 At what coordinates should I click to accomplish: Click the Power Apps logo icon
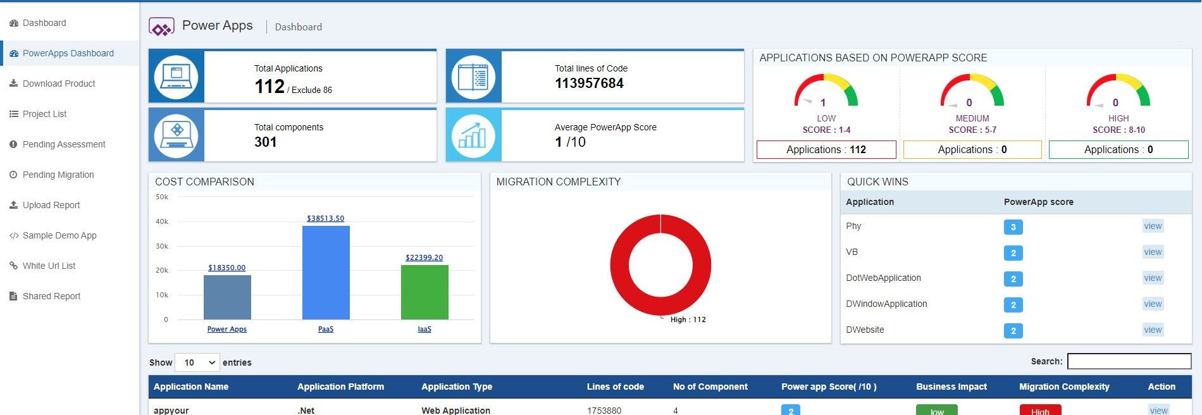161,27
